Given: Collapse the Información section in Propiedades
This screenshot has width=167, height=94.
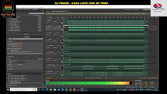Looking at the screenshot, I should coord(7,41).
